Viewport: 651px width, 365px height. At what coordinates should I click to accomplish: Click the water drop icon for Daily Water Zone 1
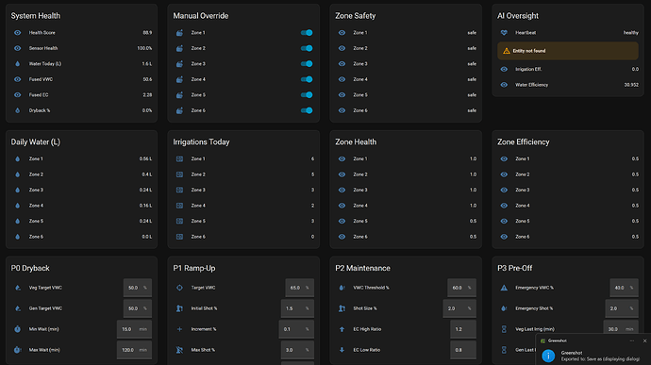point(17,158)
